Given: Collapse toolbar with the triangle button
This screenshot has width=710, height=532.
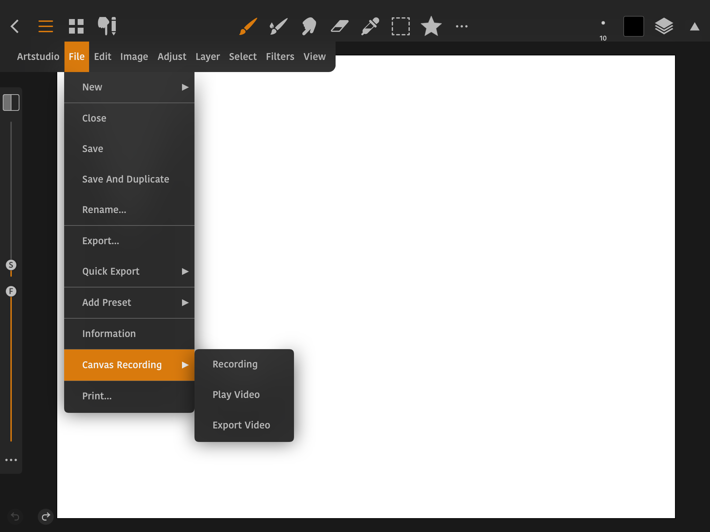Looking at the screenshot, I should (x=694, y=27).
